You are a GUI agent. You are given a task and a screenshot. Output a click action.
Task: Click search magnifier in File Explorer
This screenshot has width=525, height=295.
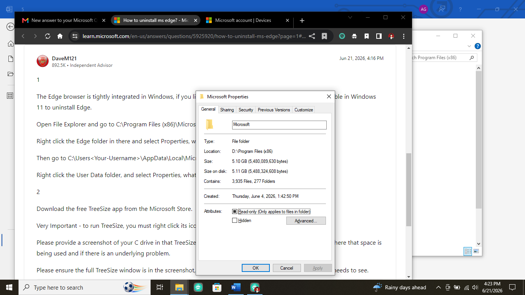472,58
